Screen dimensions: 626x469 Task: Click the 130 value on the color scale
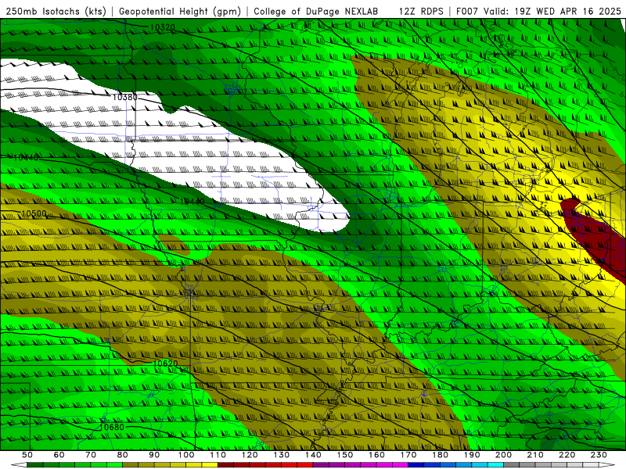pyautogui.click(x=282, y=455)
